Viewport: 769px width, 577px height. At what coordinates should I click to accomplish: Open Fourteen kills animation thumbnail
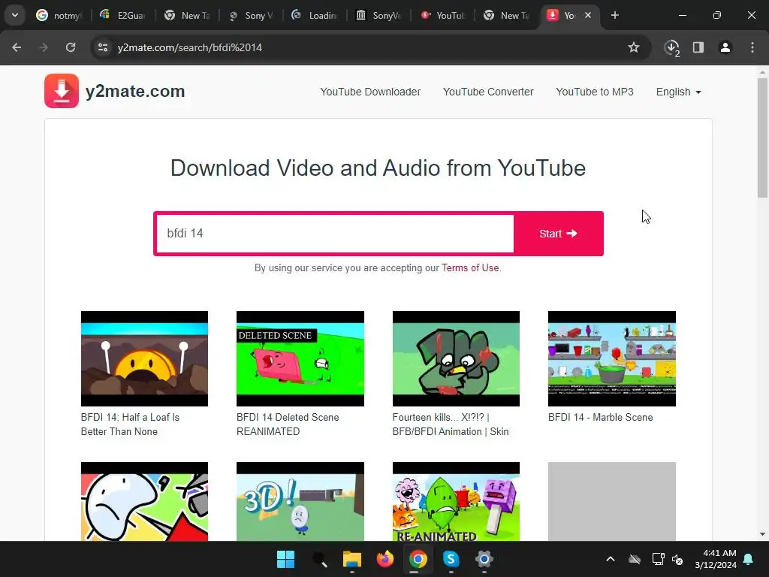(x=456, y=358)
